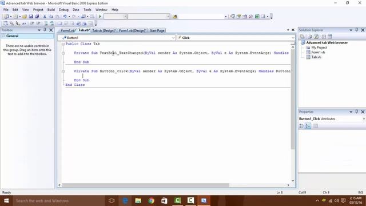Collapse the General group in Toolbox
The image size is (366, 206).
coord(3,36)
